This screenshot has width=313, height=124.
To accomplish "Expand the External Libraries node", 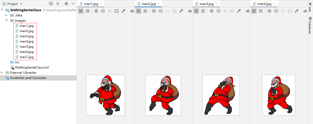I will 2,72.
